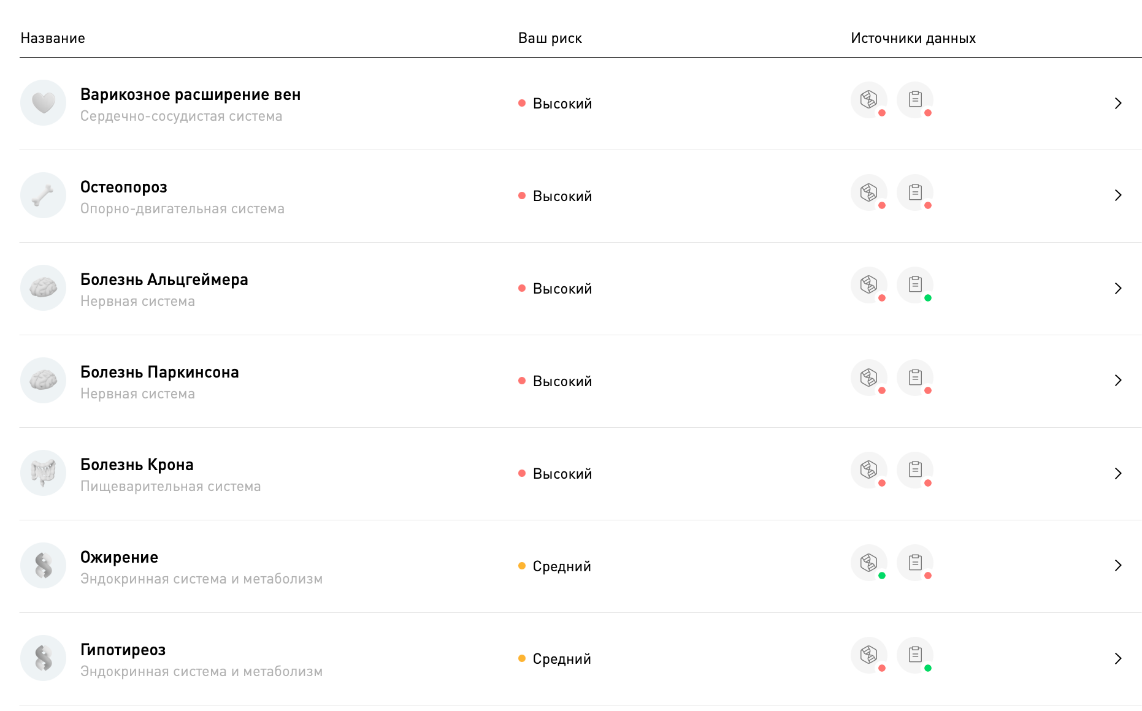Click the Средний risk label for Гипотиреоз
Image resolution: width=1142 pixels, height=711 pixels.
[x=561, y=659]
